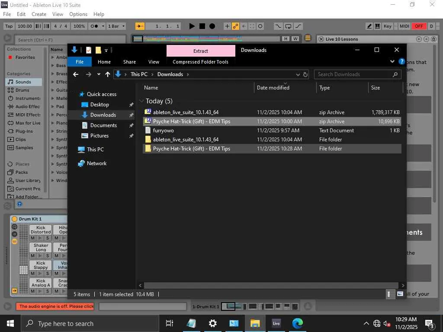Open the 1 Bar quantization dropdown
The height and width of the screenshot is (332, 443).
pos(116,26)
